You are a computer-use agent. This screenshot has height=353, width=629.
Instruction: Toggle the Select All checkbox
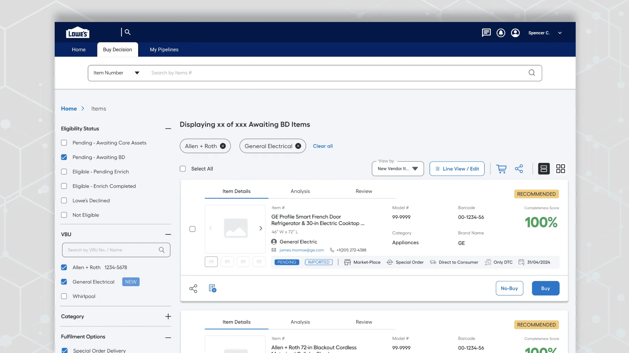point(183,169)
